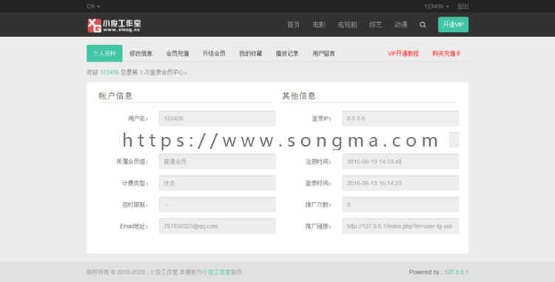Open the 动漫 navigation item
The height and width of the screenshot is (282, 555).
point(400,24)
